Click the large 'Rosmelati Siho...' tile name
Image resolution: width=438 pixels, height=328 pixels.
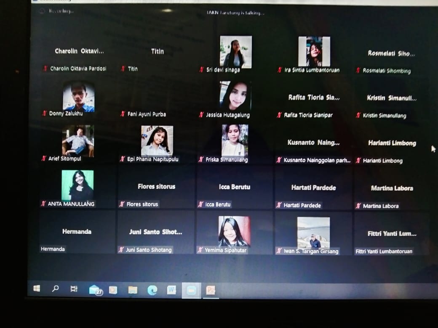pos(391,53)
